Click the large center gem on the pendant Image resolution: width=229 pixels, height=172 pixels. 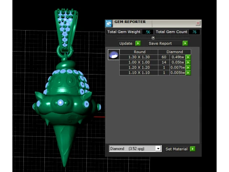click(x=61, y=103)
